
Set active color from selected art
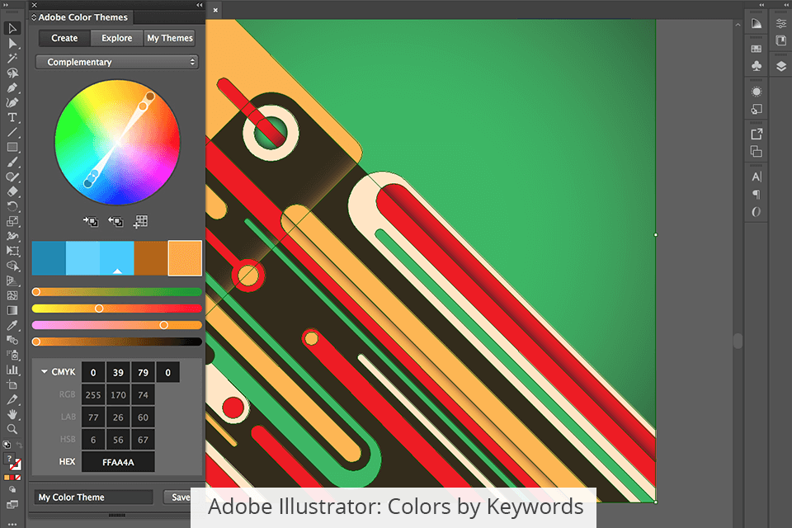click(91, 221)
